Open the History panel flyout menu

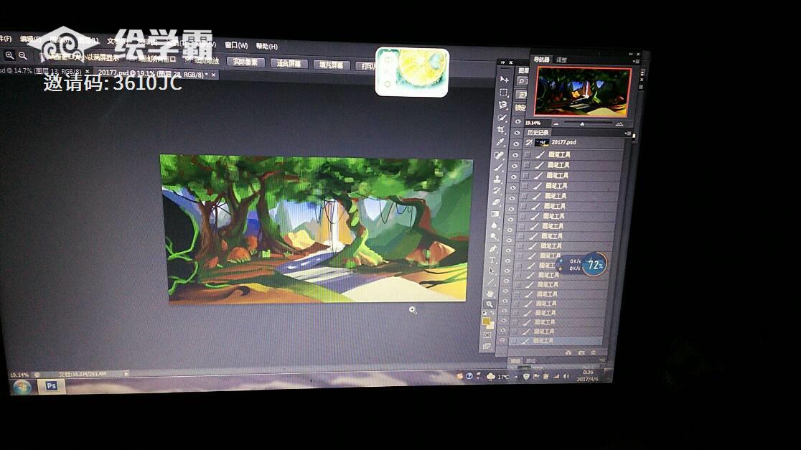627,133
